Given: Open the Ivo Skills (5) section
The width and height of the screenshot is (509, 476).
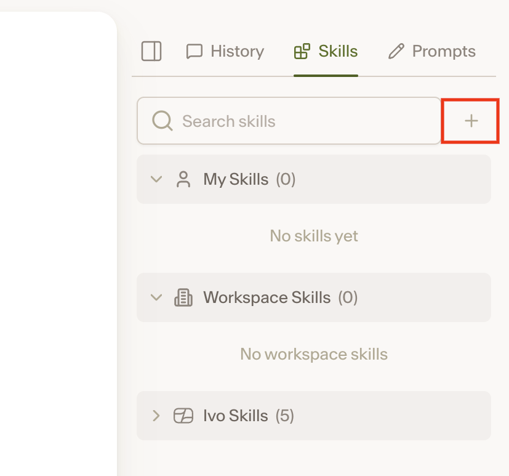Looking at the screenshot, I should [313, 416].
